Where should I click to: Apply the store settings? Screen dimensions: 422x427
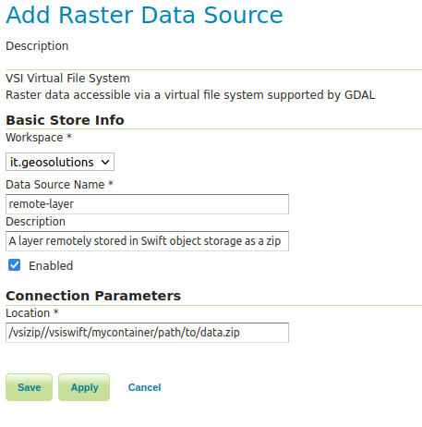tap(84, 387)
